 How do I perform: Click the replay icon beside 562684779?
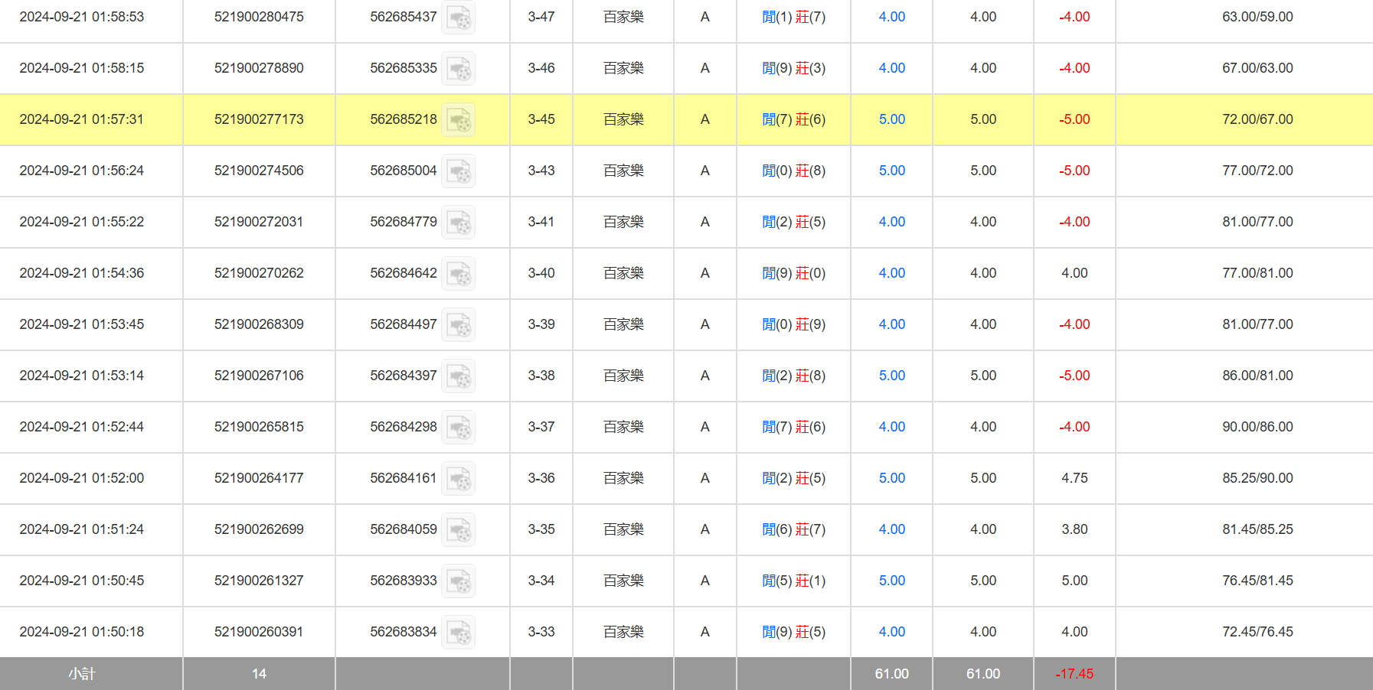[459, 223]
